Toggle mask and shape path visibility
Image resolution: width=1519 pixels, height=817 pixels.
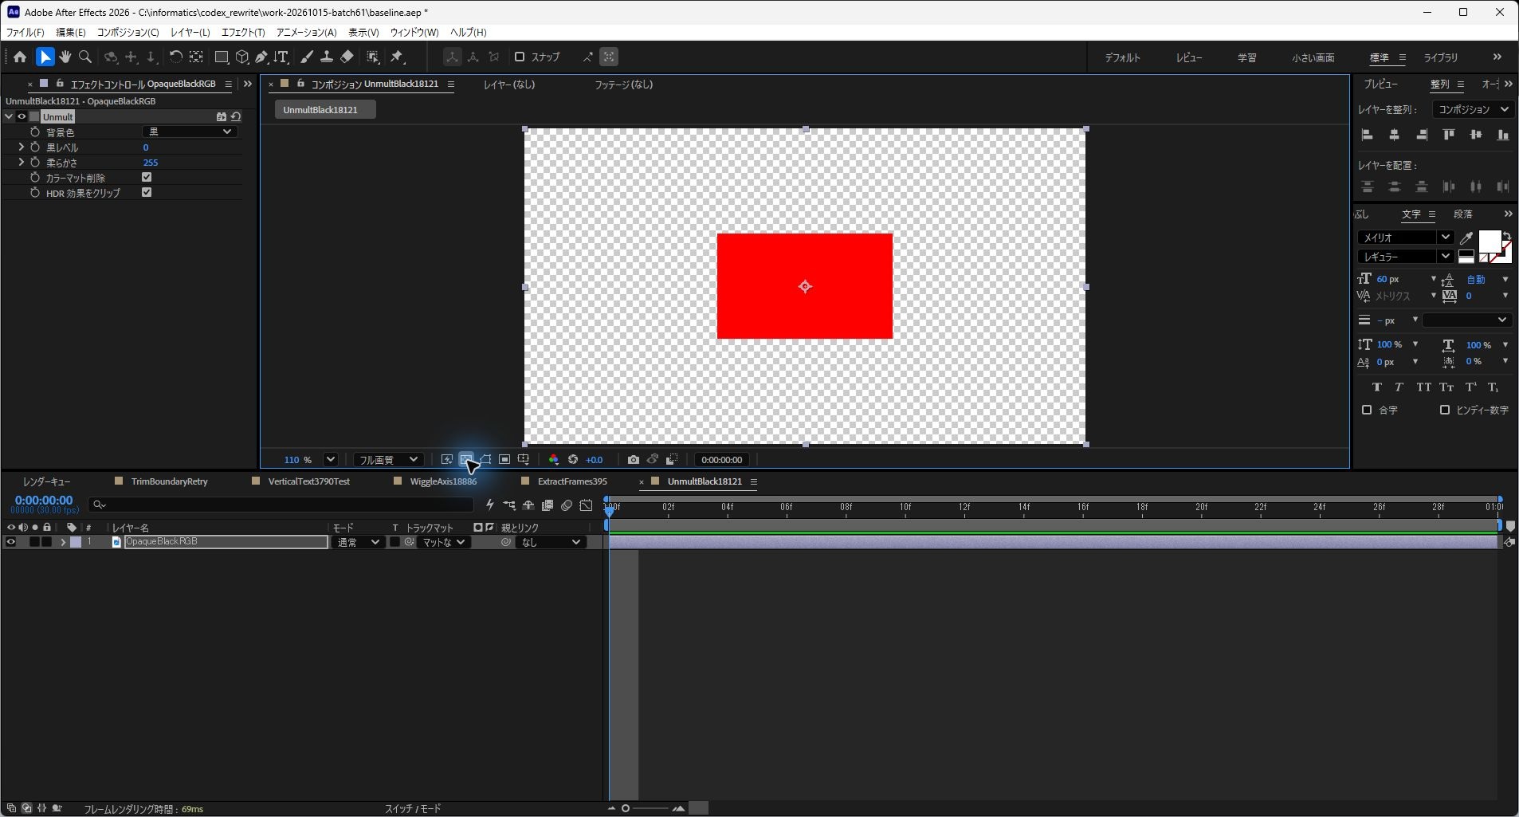[x=485, y=460]
